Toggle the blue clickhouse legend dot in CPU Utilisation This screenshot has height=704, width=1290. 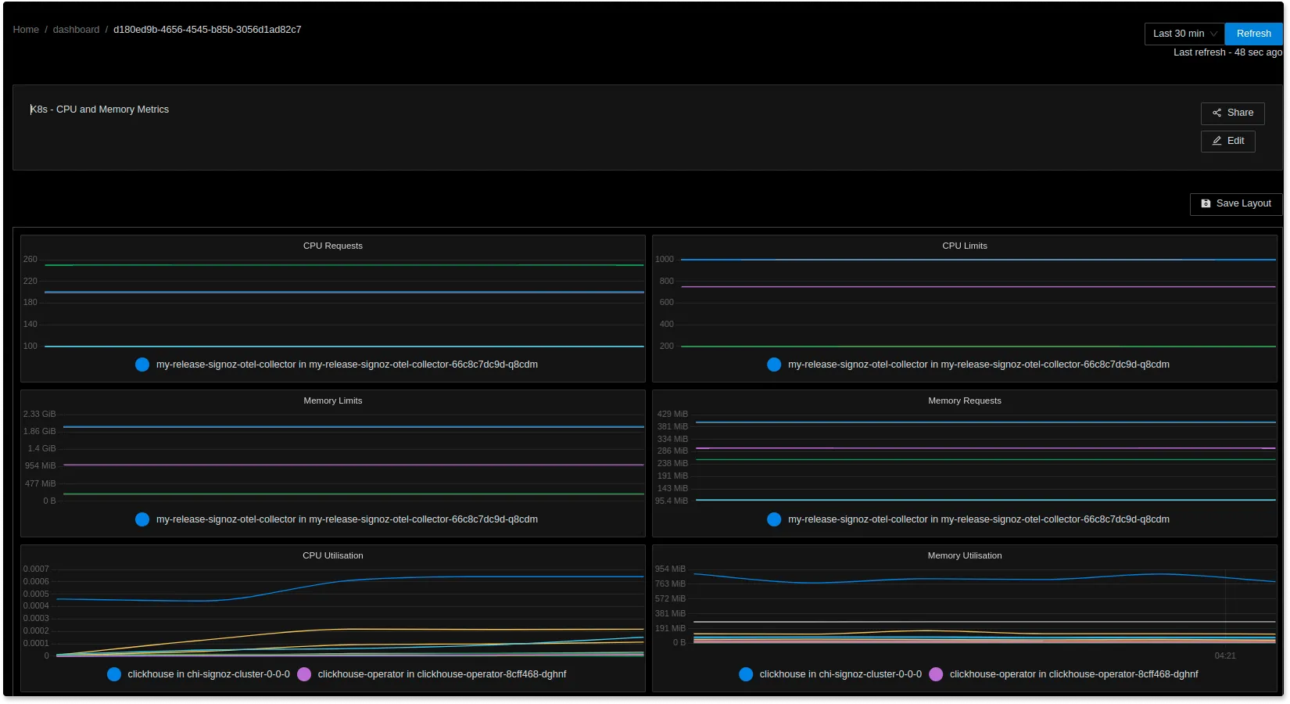114,674
